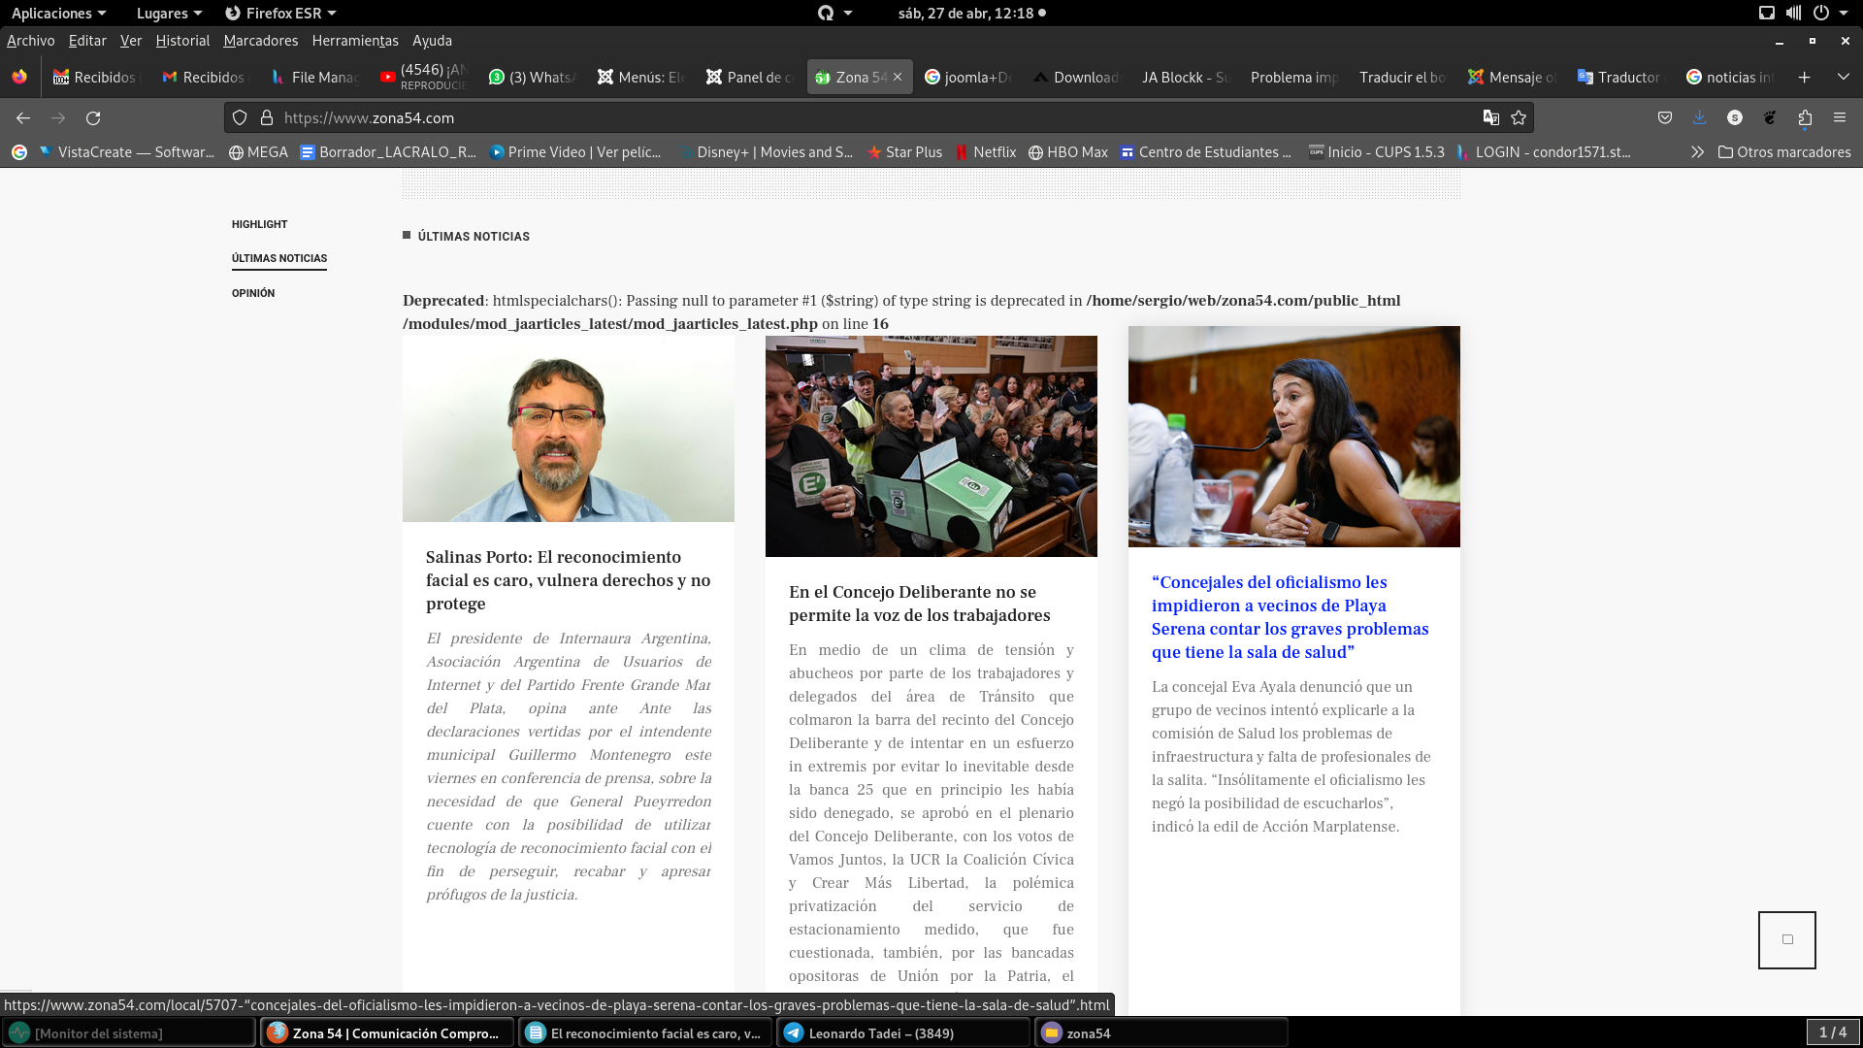
Task: Save page to Pocket
Action: pos(1665,117)
